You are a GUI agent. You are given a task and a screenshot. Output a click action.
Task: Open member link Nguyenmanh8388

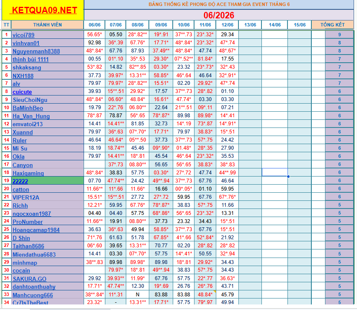click(x=36, y=51)
